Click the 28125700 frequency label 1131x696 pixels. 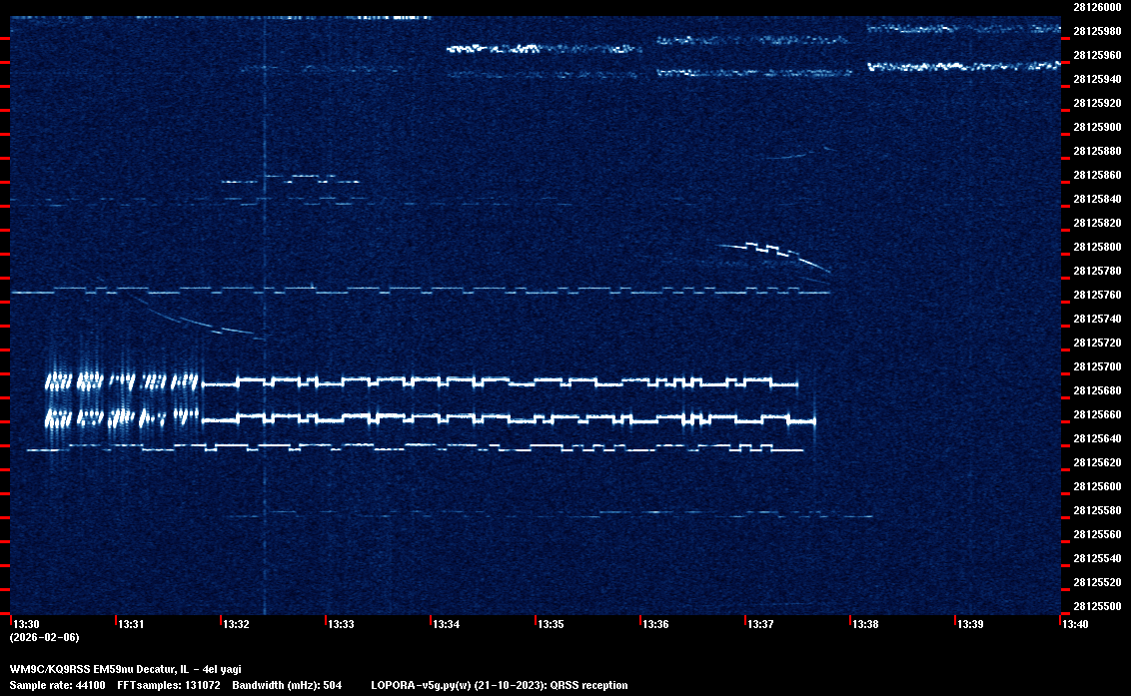[x=1096, y=366]
